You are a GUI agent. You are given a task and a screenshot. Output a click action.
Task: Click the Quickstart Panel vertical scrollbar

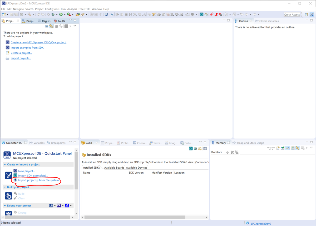(76, 171)
